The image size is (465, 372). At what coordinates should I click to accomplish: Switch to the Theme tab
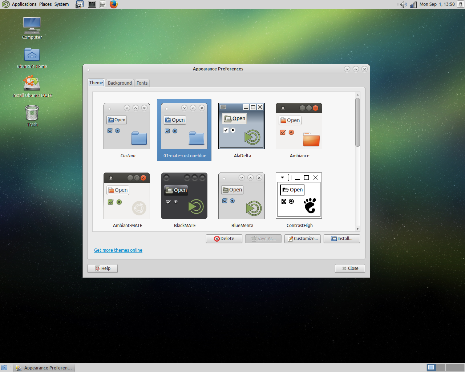[96, 83]
